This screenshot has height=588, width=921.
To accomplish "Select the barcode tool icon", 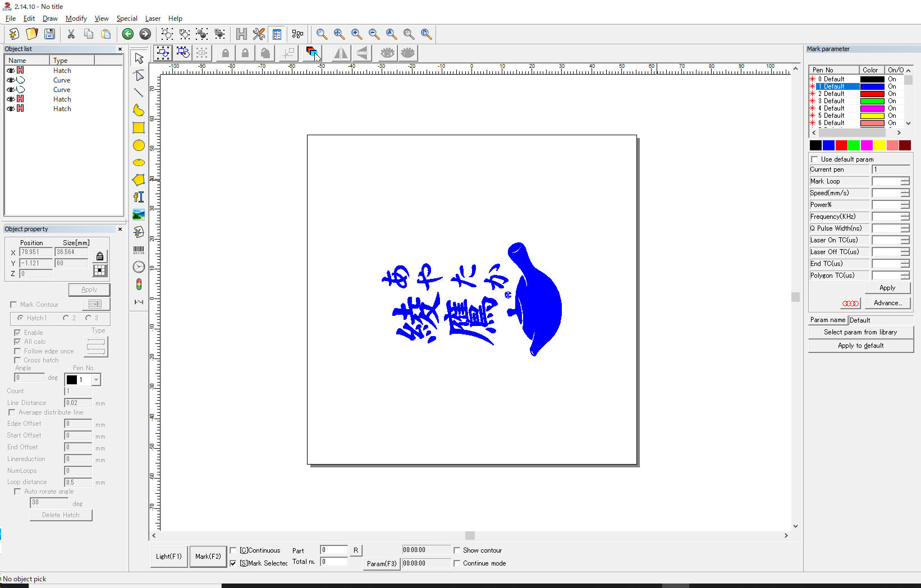I will tap(139, 250).
